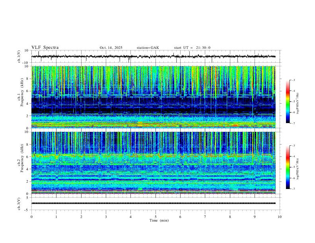Click inside the ch.1 spectrogram panel

pos(154,97)
